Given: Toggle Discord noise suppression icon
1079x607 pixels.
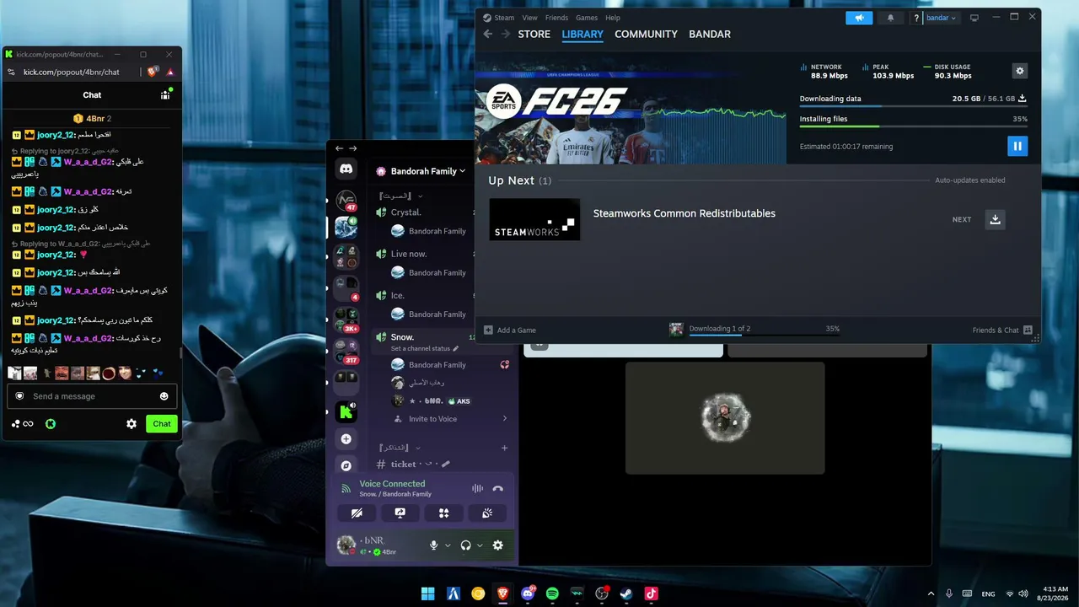Looking at the screenshot, I should pyautogui.click(x=477, y=488).
